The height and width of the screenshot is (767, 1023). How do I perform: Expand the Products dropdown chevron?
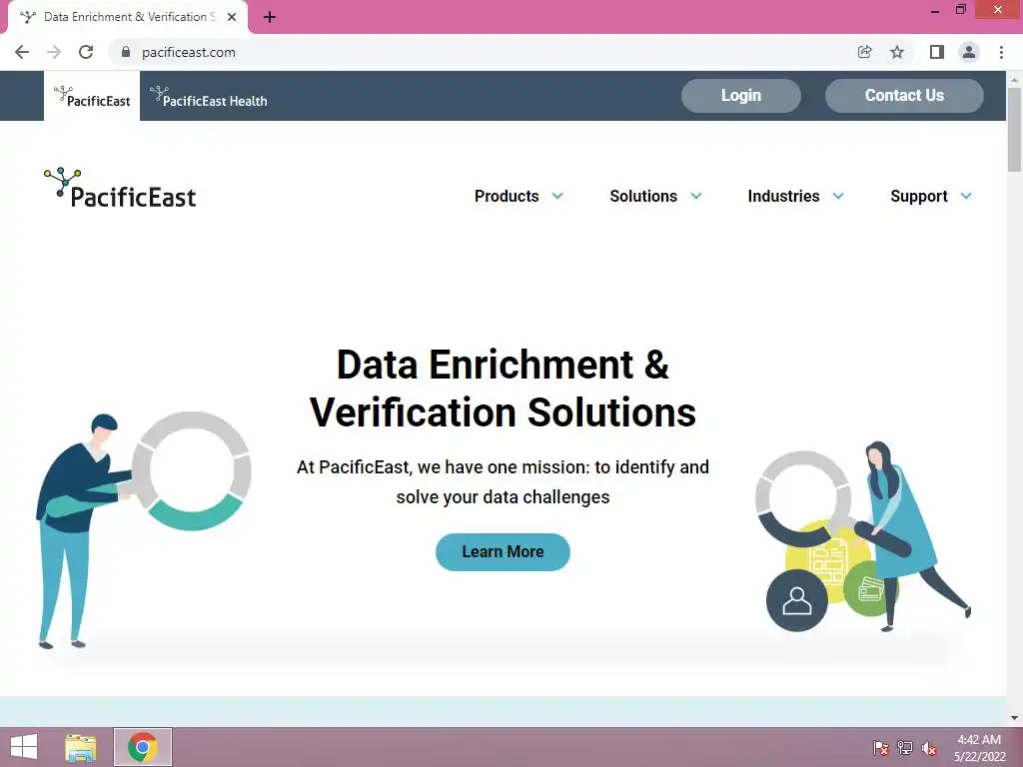(x=557, y=196)
